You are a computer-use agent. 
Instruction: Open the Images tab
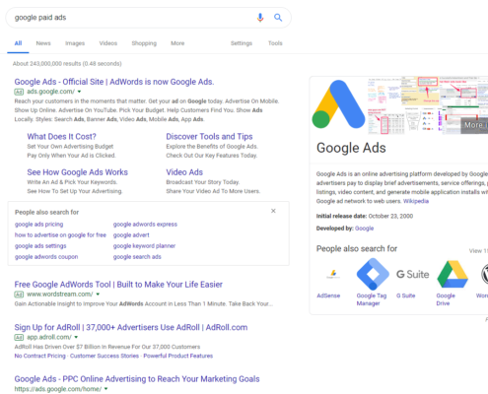[75, 43]
